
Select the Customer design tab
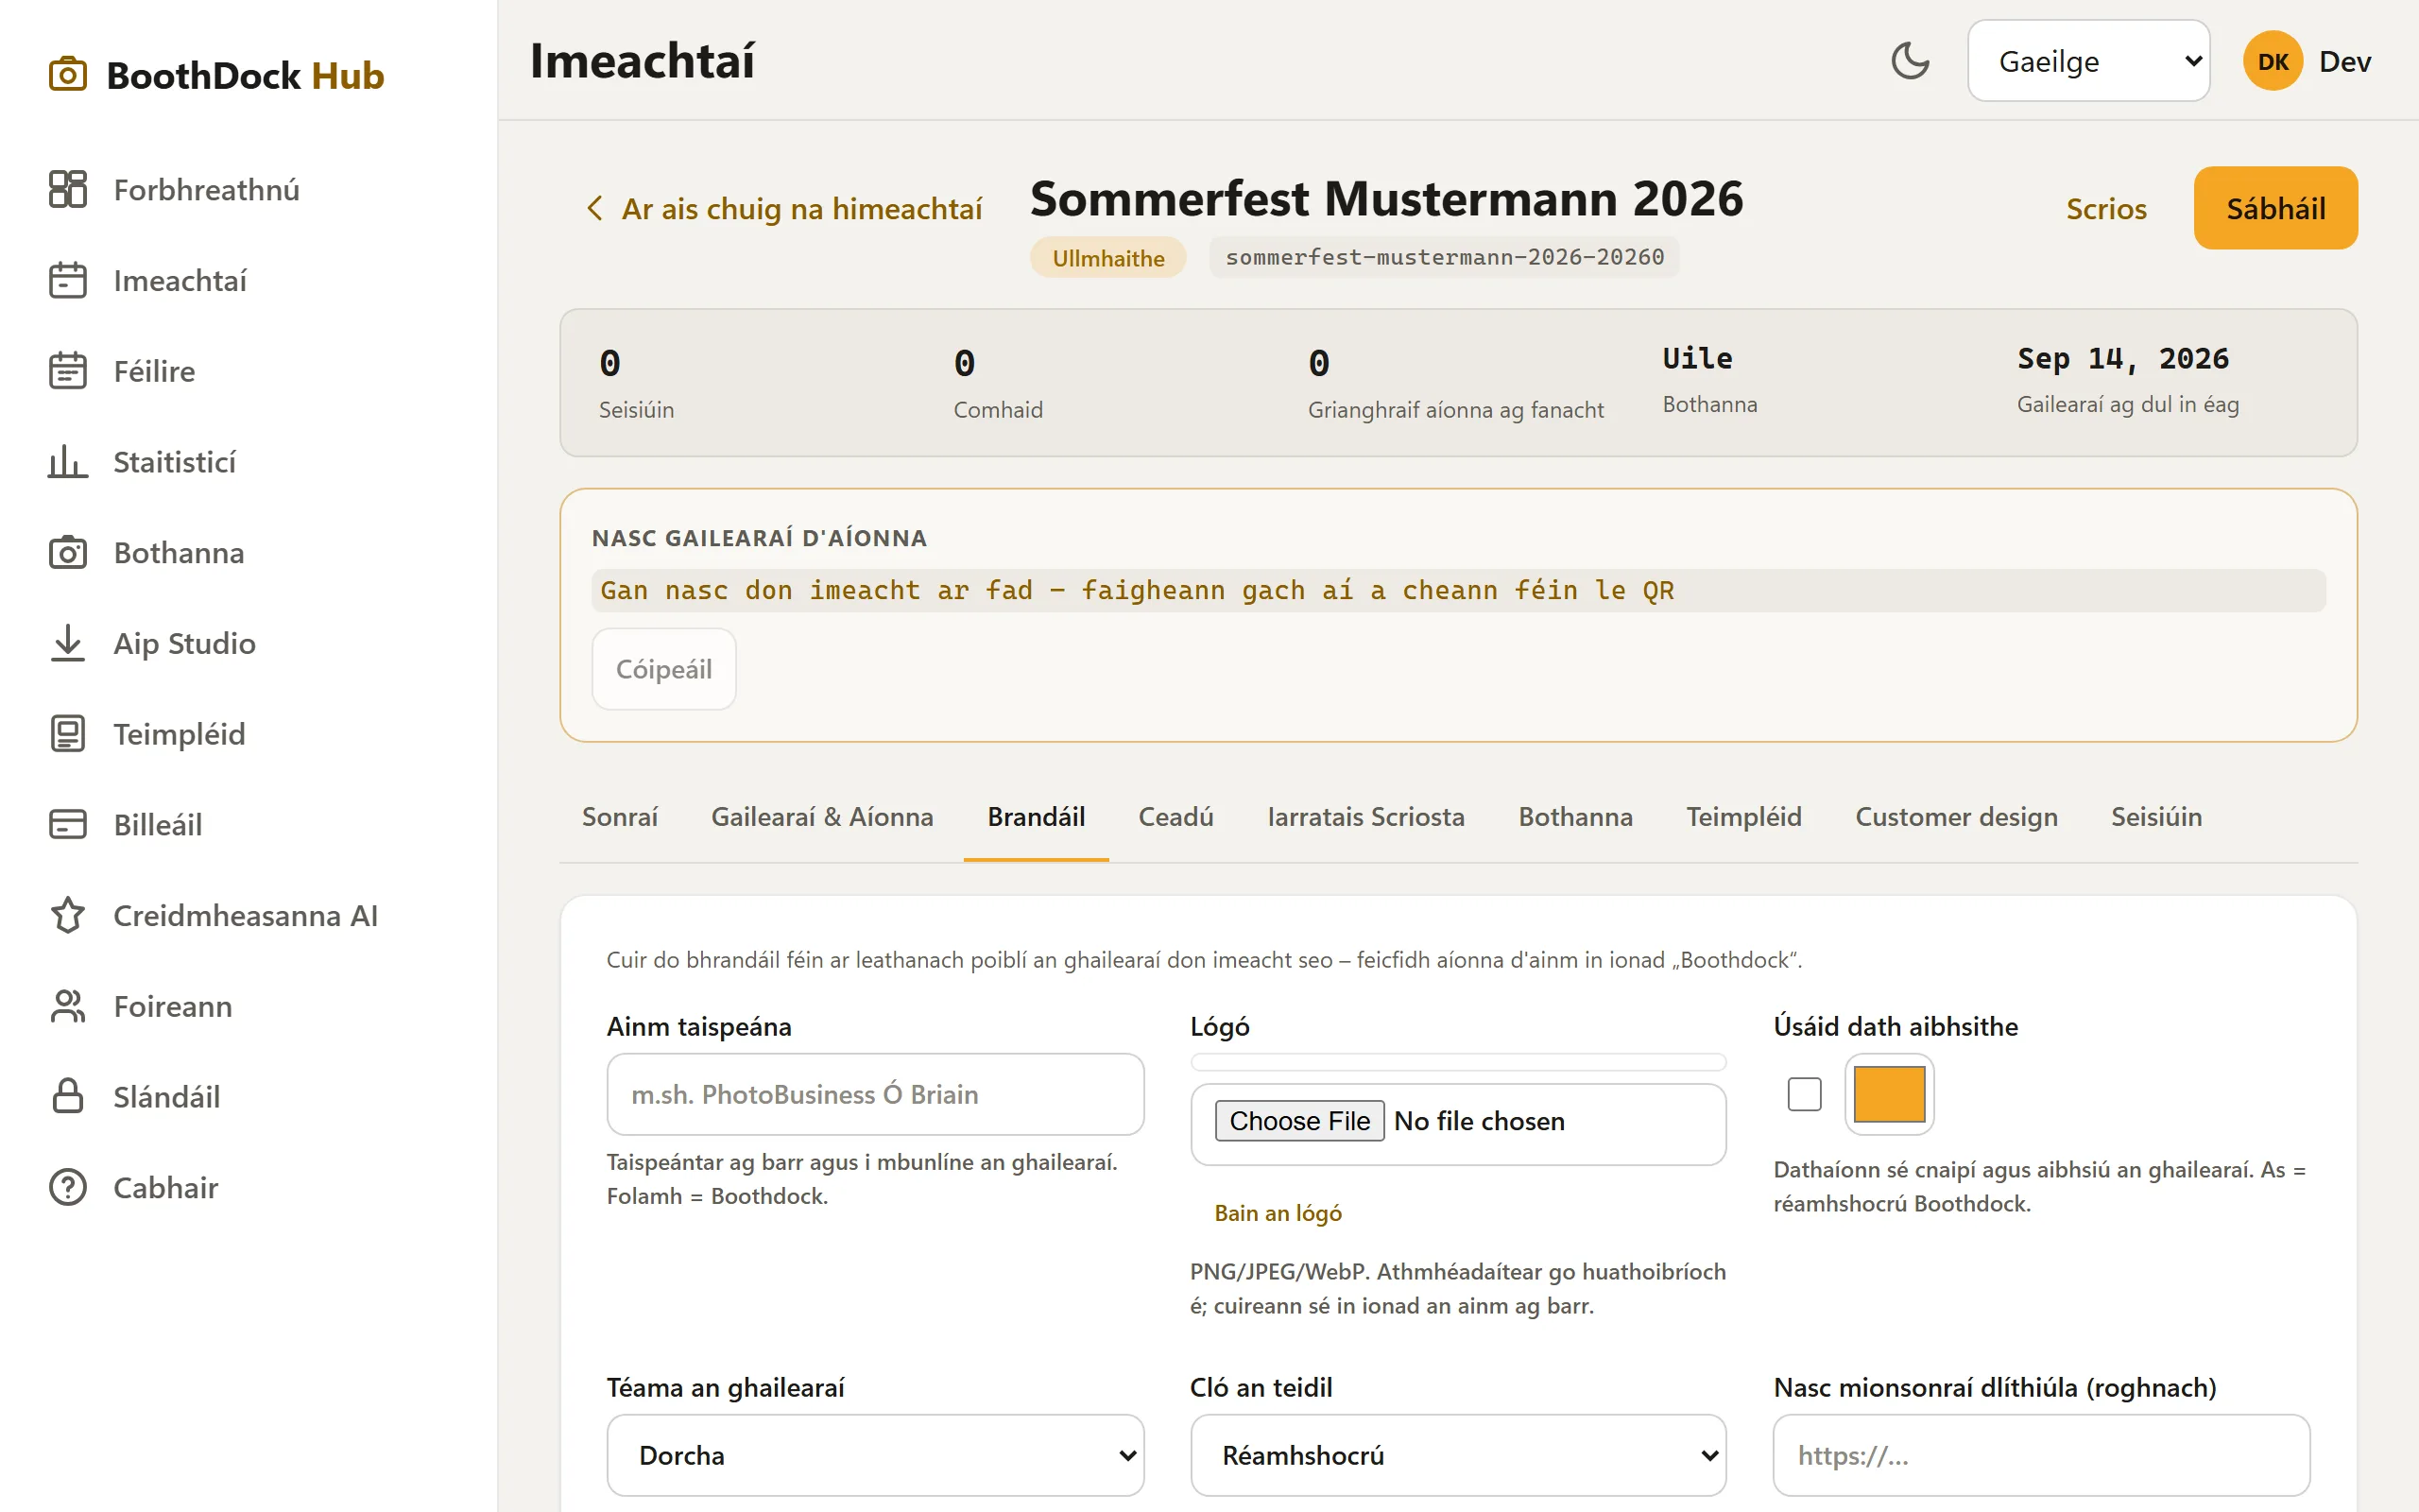click(1956, 817)
